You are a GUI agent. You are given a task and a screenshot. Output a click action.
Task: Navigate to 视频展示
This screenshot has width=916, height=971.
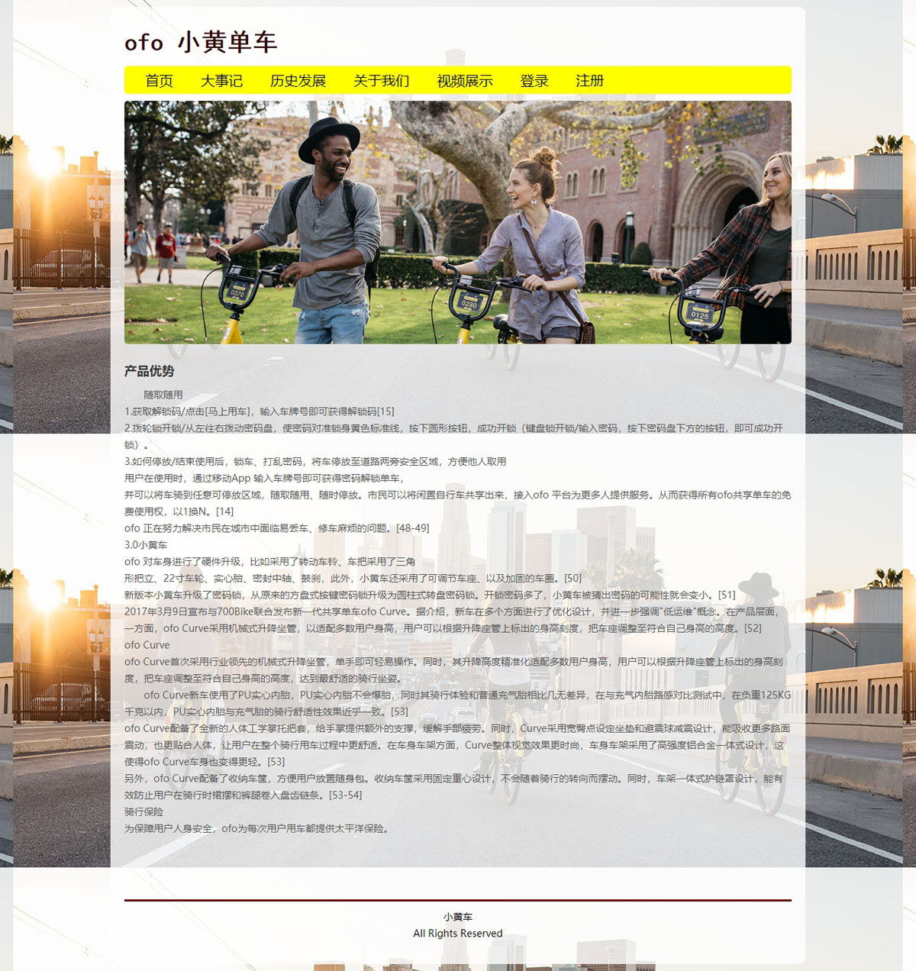point(465,81)
